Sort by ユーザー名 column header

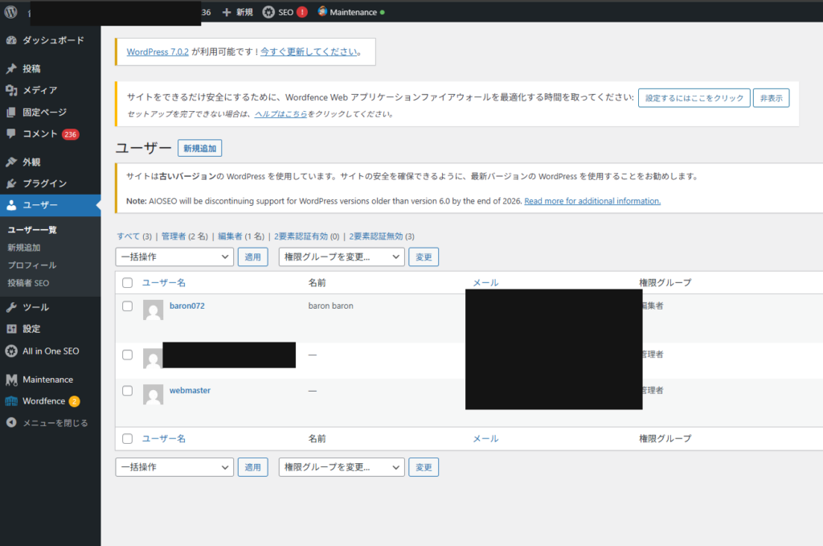click(164, 283)
